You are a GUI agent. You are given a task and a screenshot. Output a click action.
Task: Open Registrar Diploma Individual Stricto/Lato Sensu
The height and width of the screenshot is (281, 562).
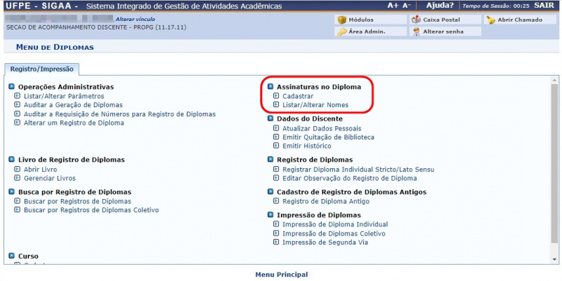click(358, 170)
